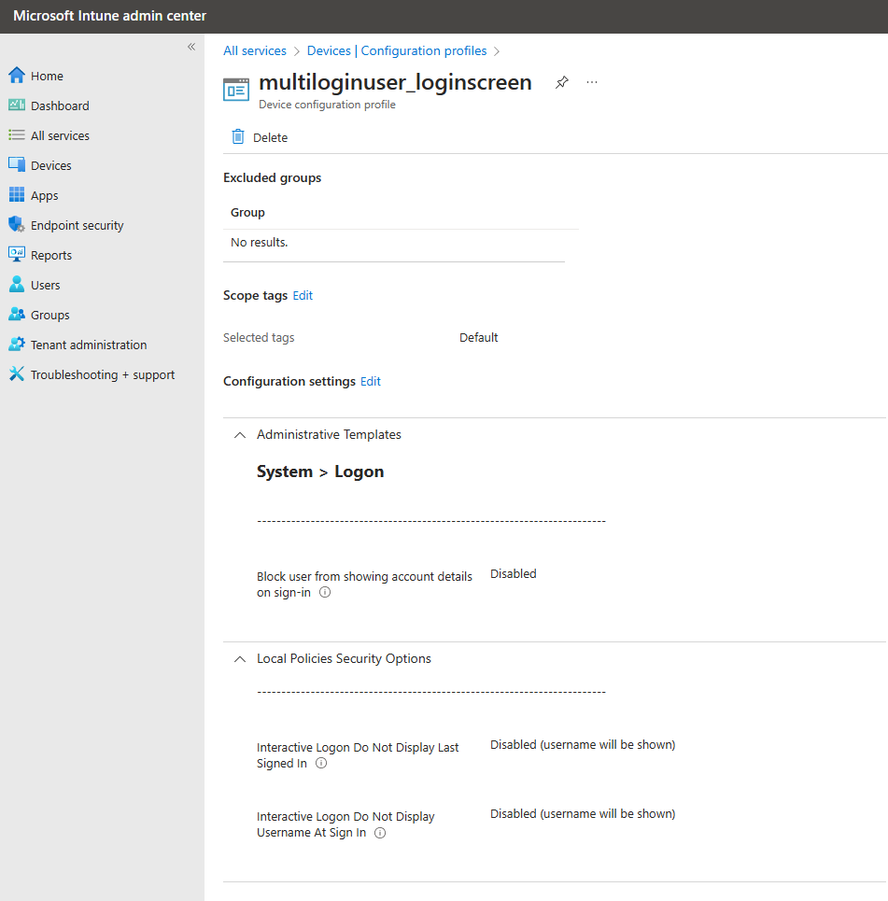Click the Apps grid icon
The width and height of the screenshot is (888, 901).
pos(17,195)
